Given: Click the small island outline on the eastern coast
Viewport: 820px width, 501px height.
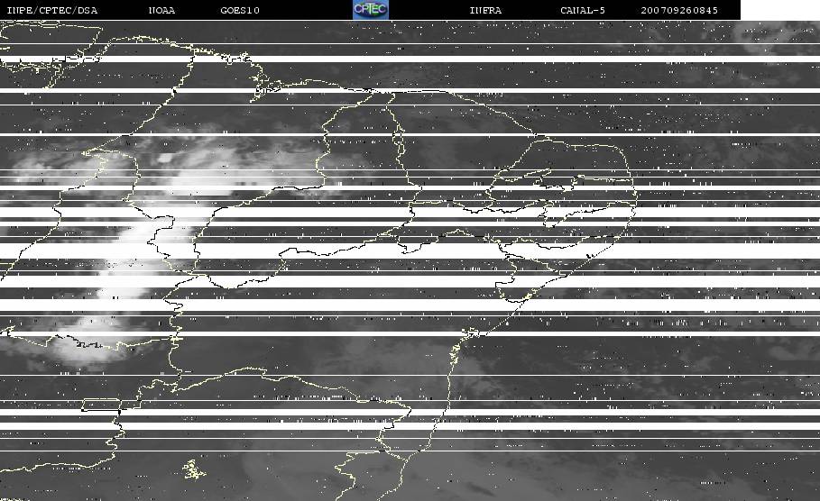Looking at the screenshot, I should [x=469, y=335].
